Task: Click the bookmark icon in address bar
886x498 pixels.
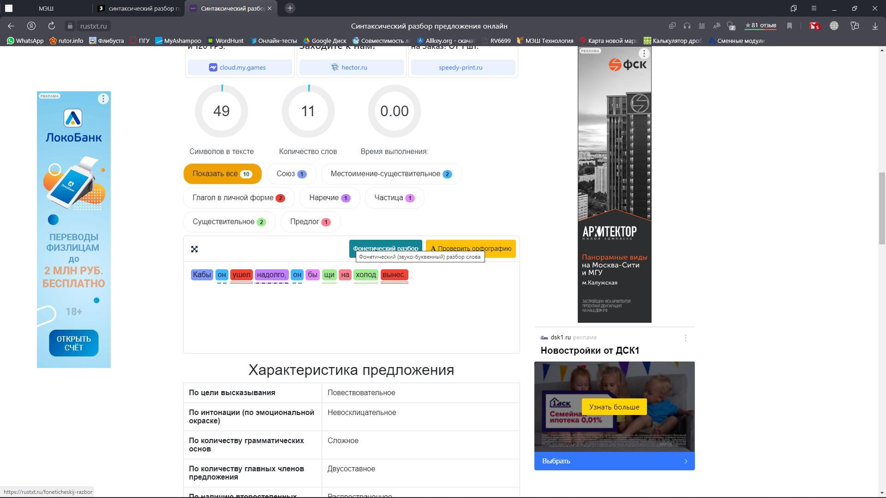Action: tap(790, 26)
